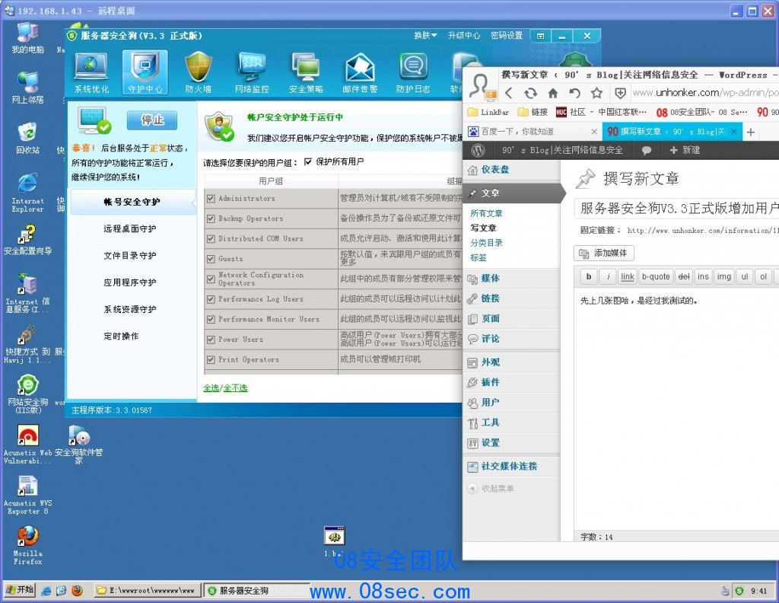779x603 pixels.
Task: Open a new browser tab with the plus
Action: 751,132
